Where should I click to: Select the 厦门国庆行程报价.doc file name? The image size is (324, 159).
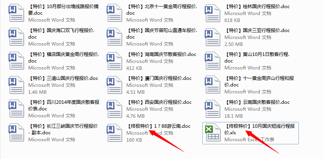click(x=159, y=78)
